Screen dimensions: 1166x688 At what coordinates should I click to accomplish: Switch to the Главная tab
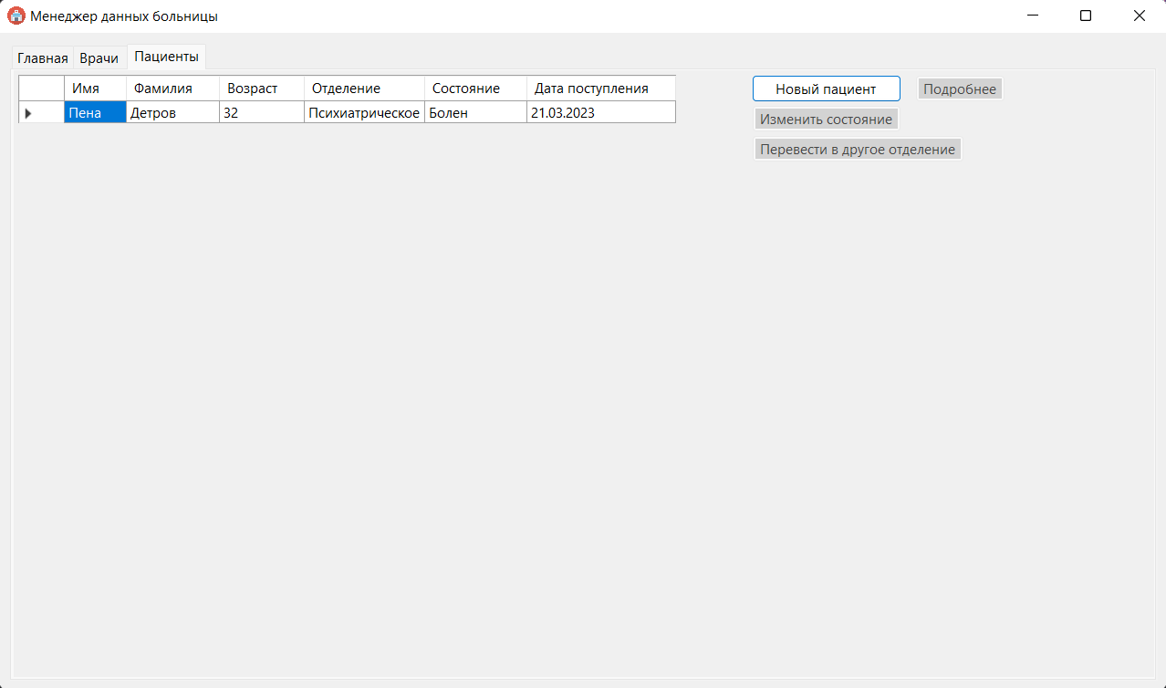tap(43, 57)
